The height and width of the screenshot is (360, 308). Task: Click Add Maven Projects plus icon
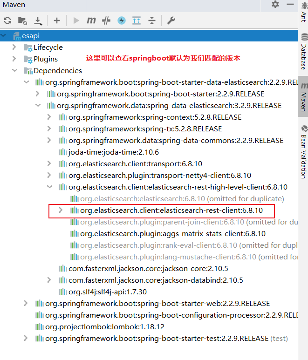pyautogui.click(x=57, y=20)
